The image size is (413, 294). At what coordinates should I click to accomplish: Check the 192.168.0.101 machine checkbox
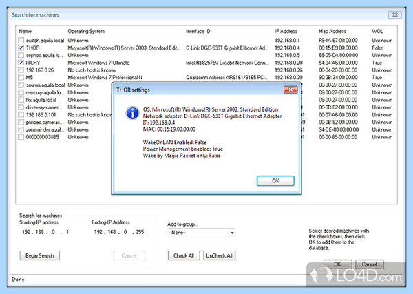click(21, 114)
